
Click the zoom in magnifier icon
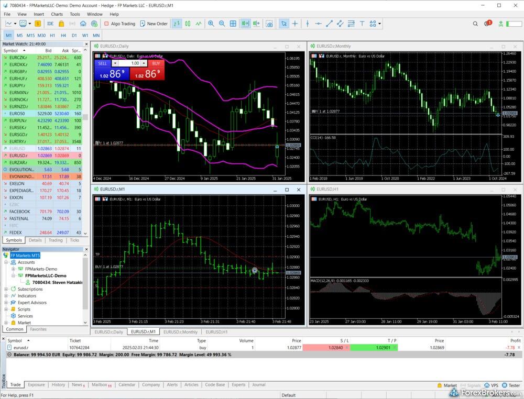[211, 24]
